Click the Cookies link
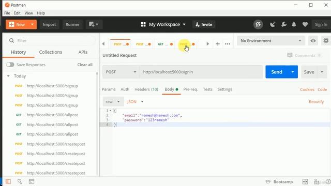This screenshot has width=331, height=186. coord(307,89)
